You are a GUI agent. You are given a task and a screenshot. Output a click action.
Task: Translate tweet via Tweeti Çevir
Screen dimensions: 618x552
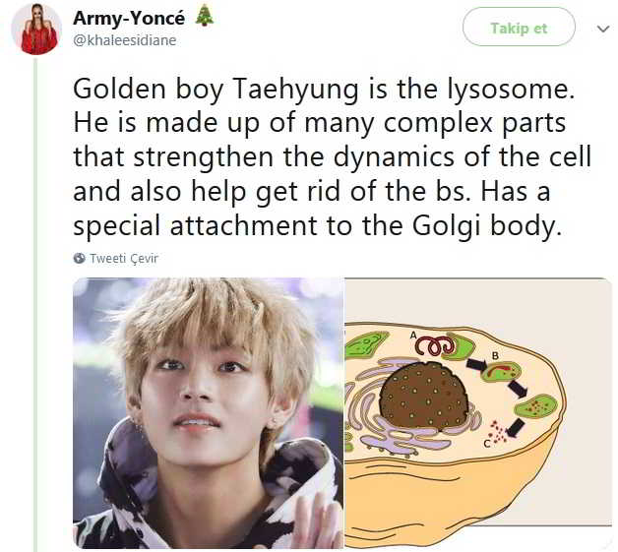tap(124, 258)
